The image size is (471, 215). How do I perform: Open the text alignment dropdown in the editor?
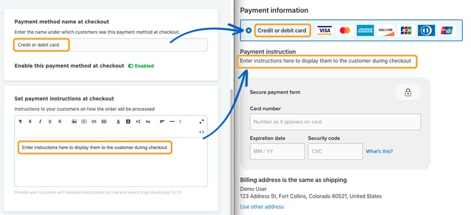[162, 121]
